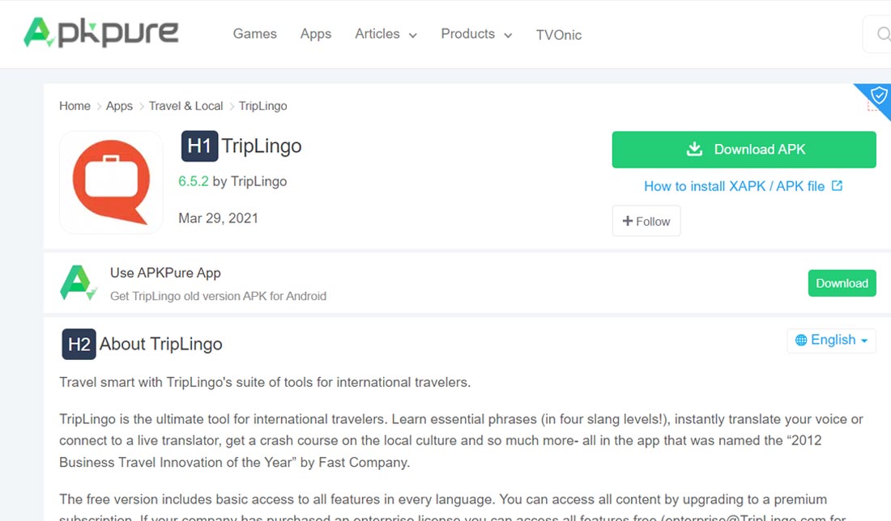Screen dimensions: 891x521
Task: Go to the TVOnic navigation link
Action: [558, 35]
